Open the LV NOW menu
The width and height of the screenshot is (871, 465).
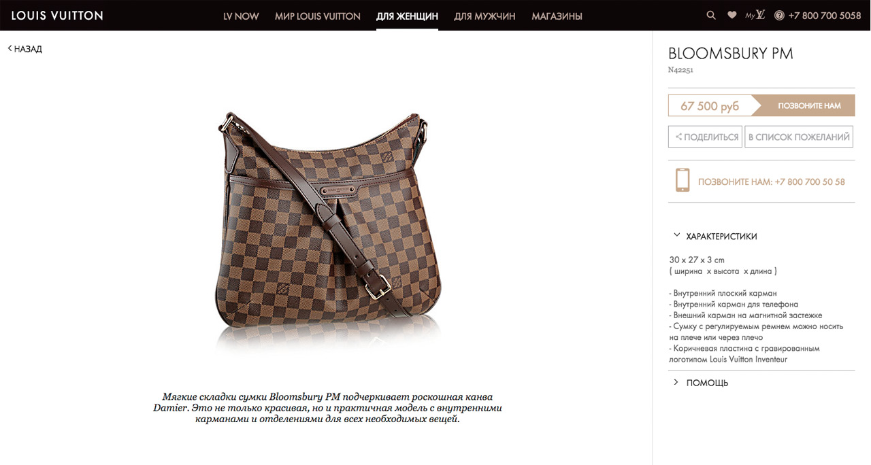241,16
